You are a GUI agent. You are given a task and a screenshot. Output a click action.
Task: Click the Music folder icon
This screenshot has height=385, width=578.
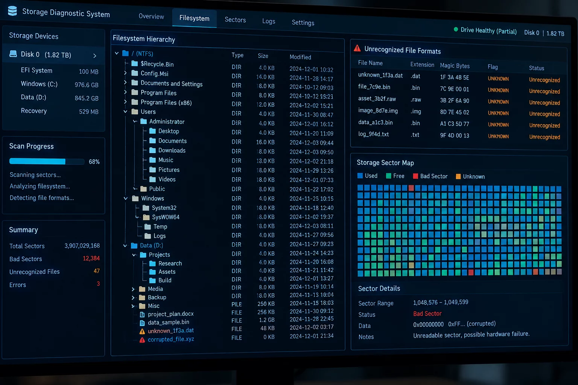point(152,160)
